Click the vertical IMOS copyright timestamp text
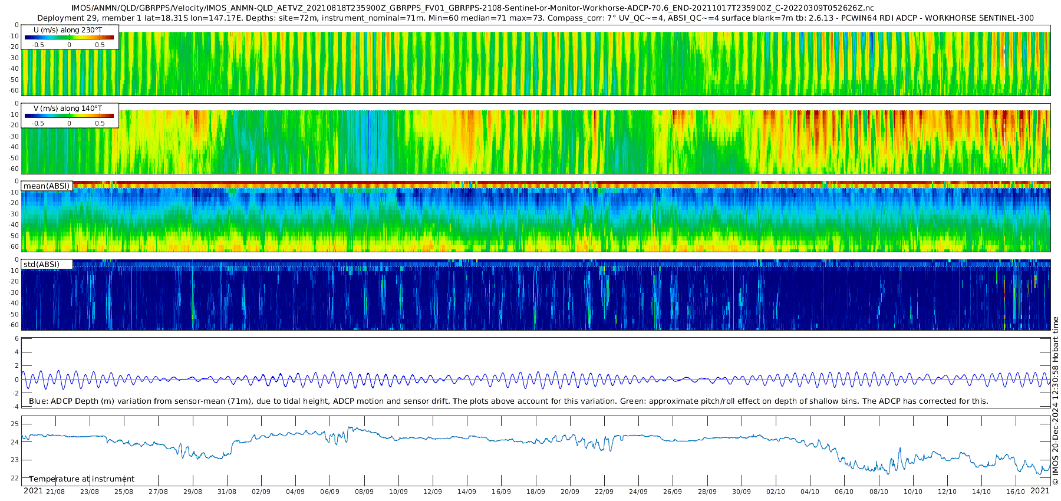 (x=1055, y=401)
